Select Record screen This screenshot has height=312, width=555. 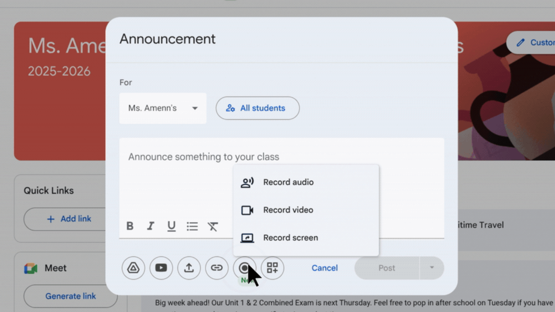[x=290, y=237]
